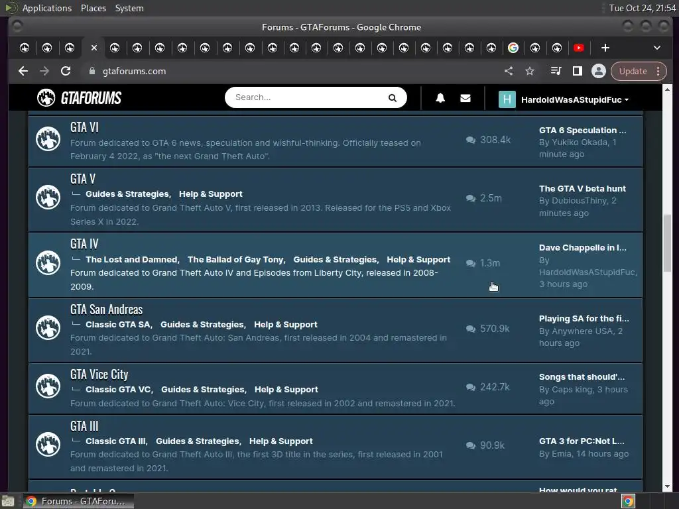Switch to the Google tab
The width and height of the screenshot is (679, 509).
(513, 48)
